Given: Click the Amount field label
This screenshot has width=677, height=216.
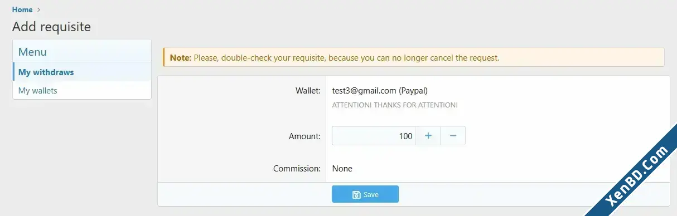Looking at the screenshot, I should pyautogui.click(x=304, y=136).
